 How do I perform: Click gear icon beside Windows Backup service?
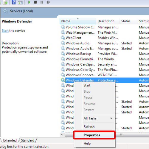pyautogui.click(x=63, y=54)
